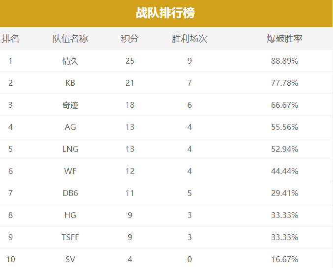Open the DB6 team entry
Image resolution: width=333 pixels, height=268 pixels.
[70, 193]
